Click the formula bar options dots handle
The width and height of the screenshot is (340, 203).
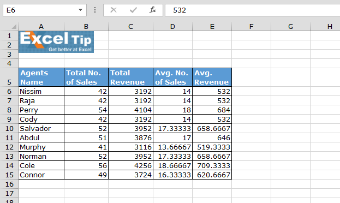[95, 10]
